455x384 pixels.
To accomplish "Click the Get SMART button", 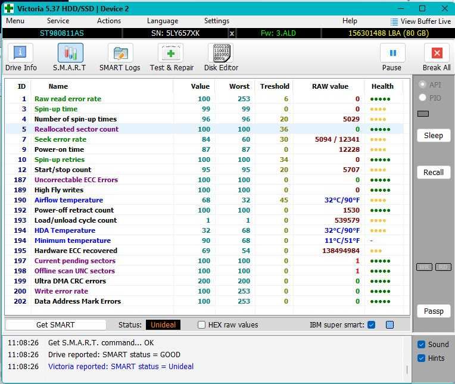I will pyautogui.click(x=56, y=324).
